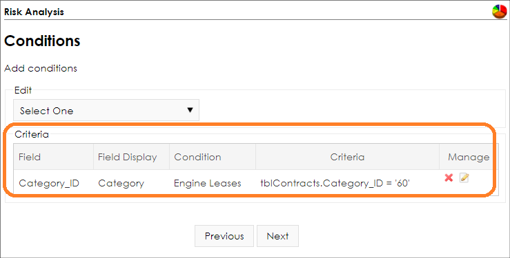Viewport: 510px width, 258px height.
Task: Click the Next button
Action: pyautogui.click(x=277, y=236)
